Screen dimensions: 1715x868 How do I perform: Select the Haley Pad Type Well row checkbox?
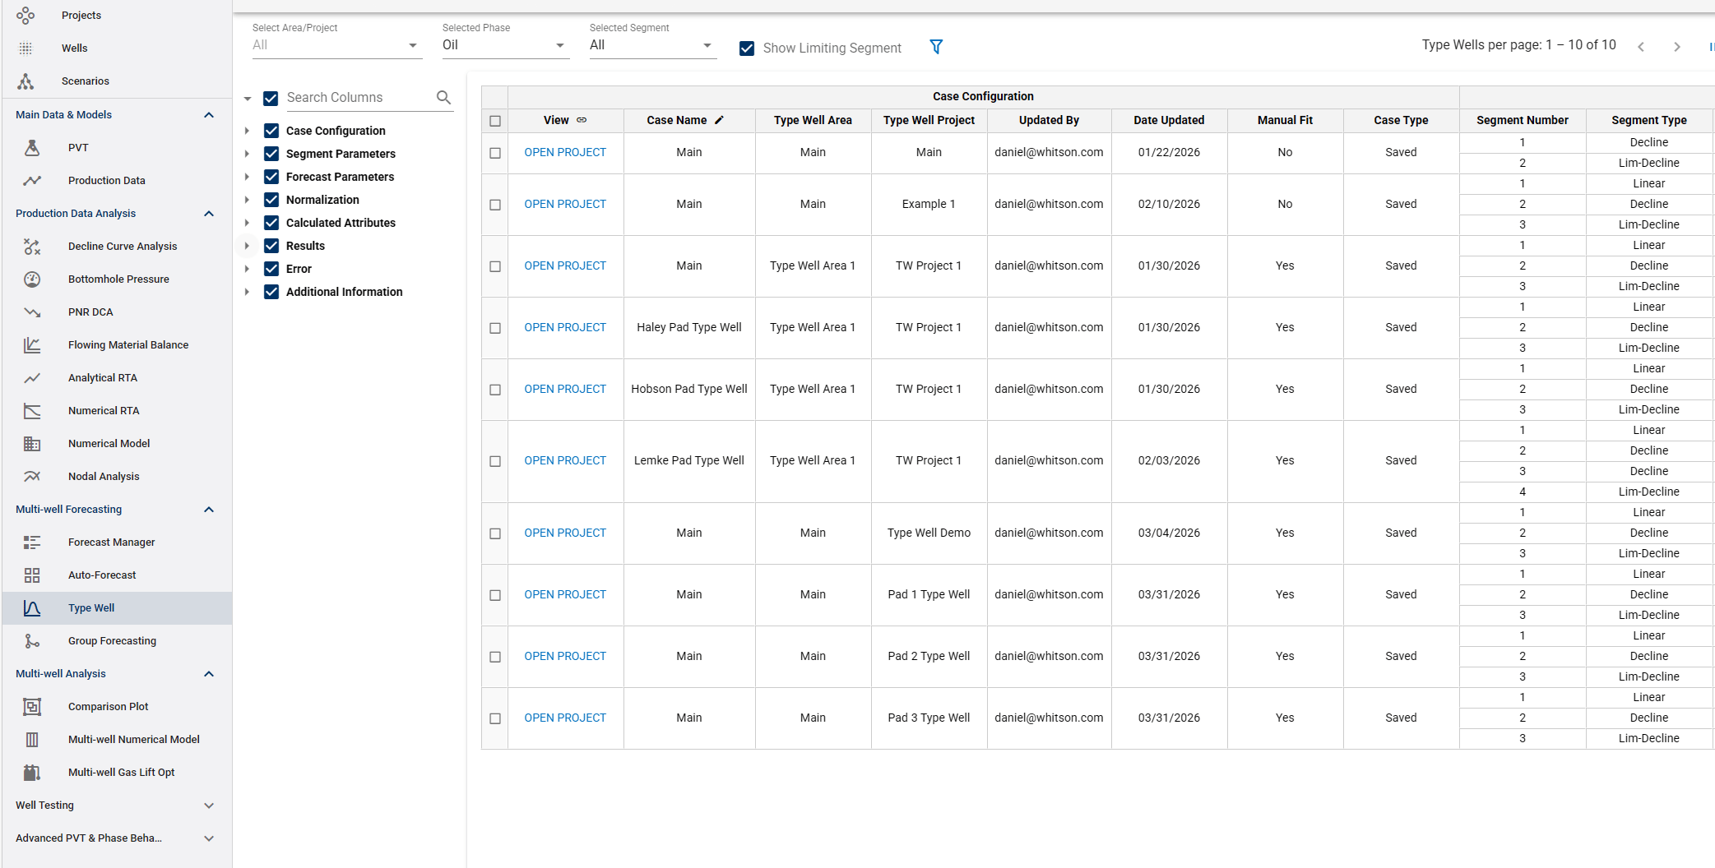(495, 328)
